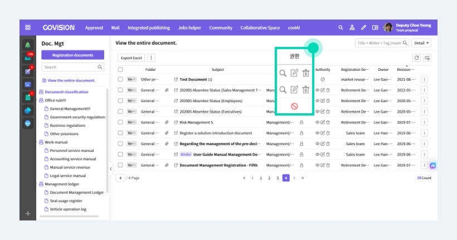Open the mail icon with red badge
The width and height of the screenshot is (457, 240).
tap(28, 57)
